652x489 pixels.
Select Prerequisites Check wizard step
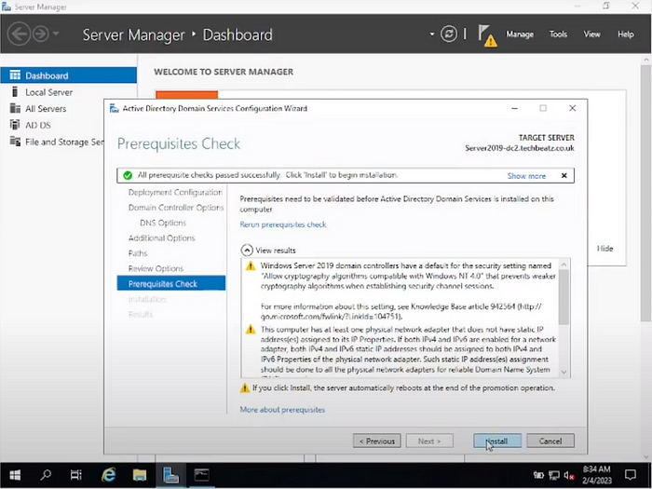pyautogui.click(x=171, y=283)
